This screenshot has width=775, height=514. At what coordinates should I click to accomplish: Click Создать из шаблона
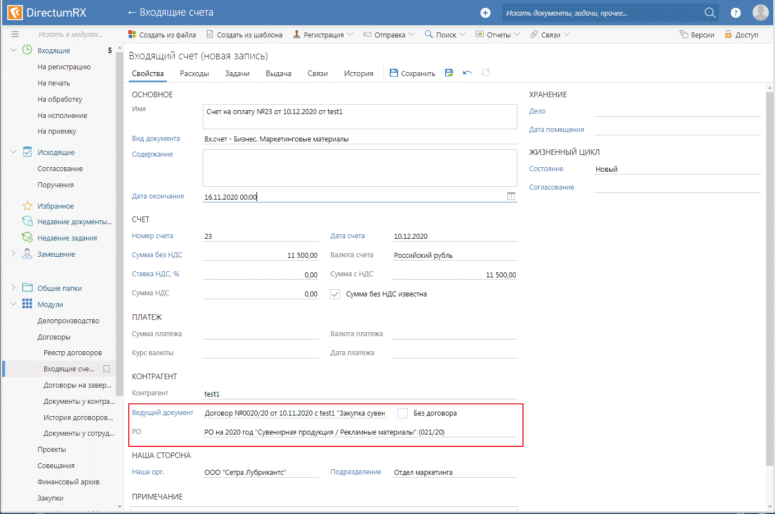click(245, 35)
